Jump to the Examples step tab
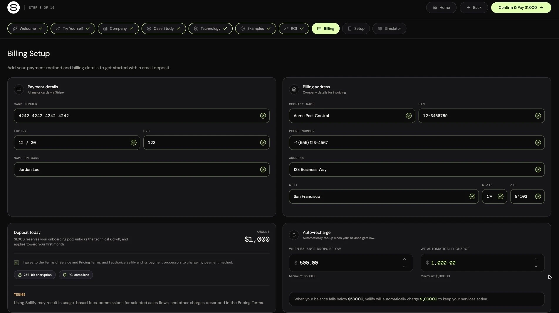Screen dimensions: 559x313 point(256,28)
